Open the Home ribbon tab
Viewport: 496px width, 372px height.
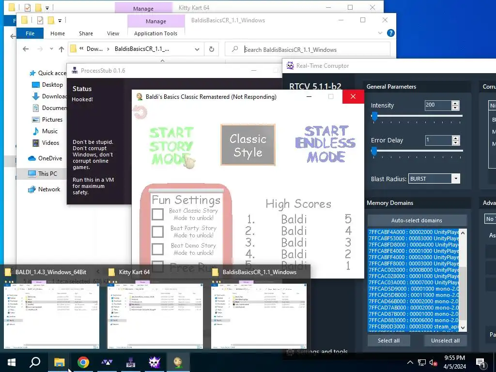[57, 33]
